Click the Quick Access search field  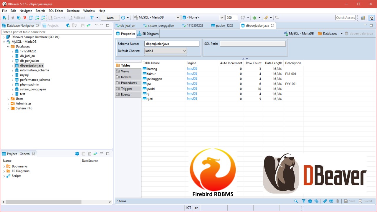pos(345,18)
